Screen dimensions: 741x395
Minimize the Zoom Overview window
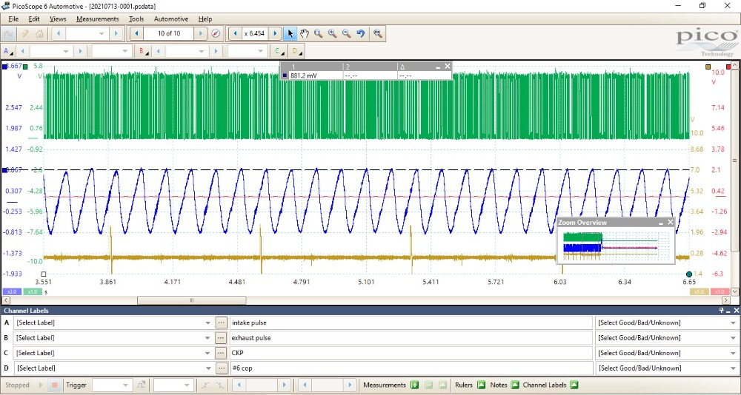661,222
